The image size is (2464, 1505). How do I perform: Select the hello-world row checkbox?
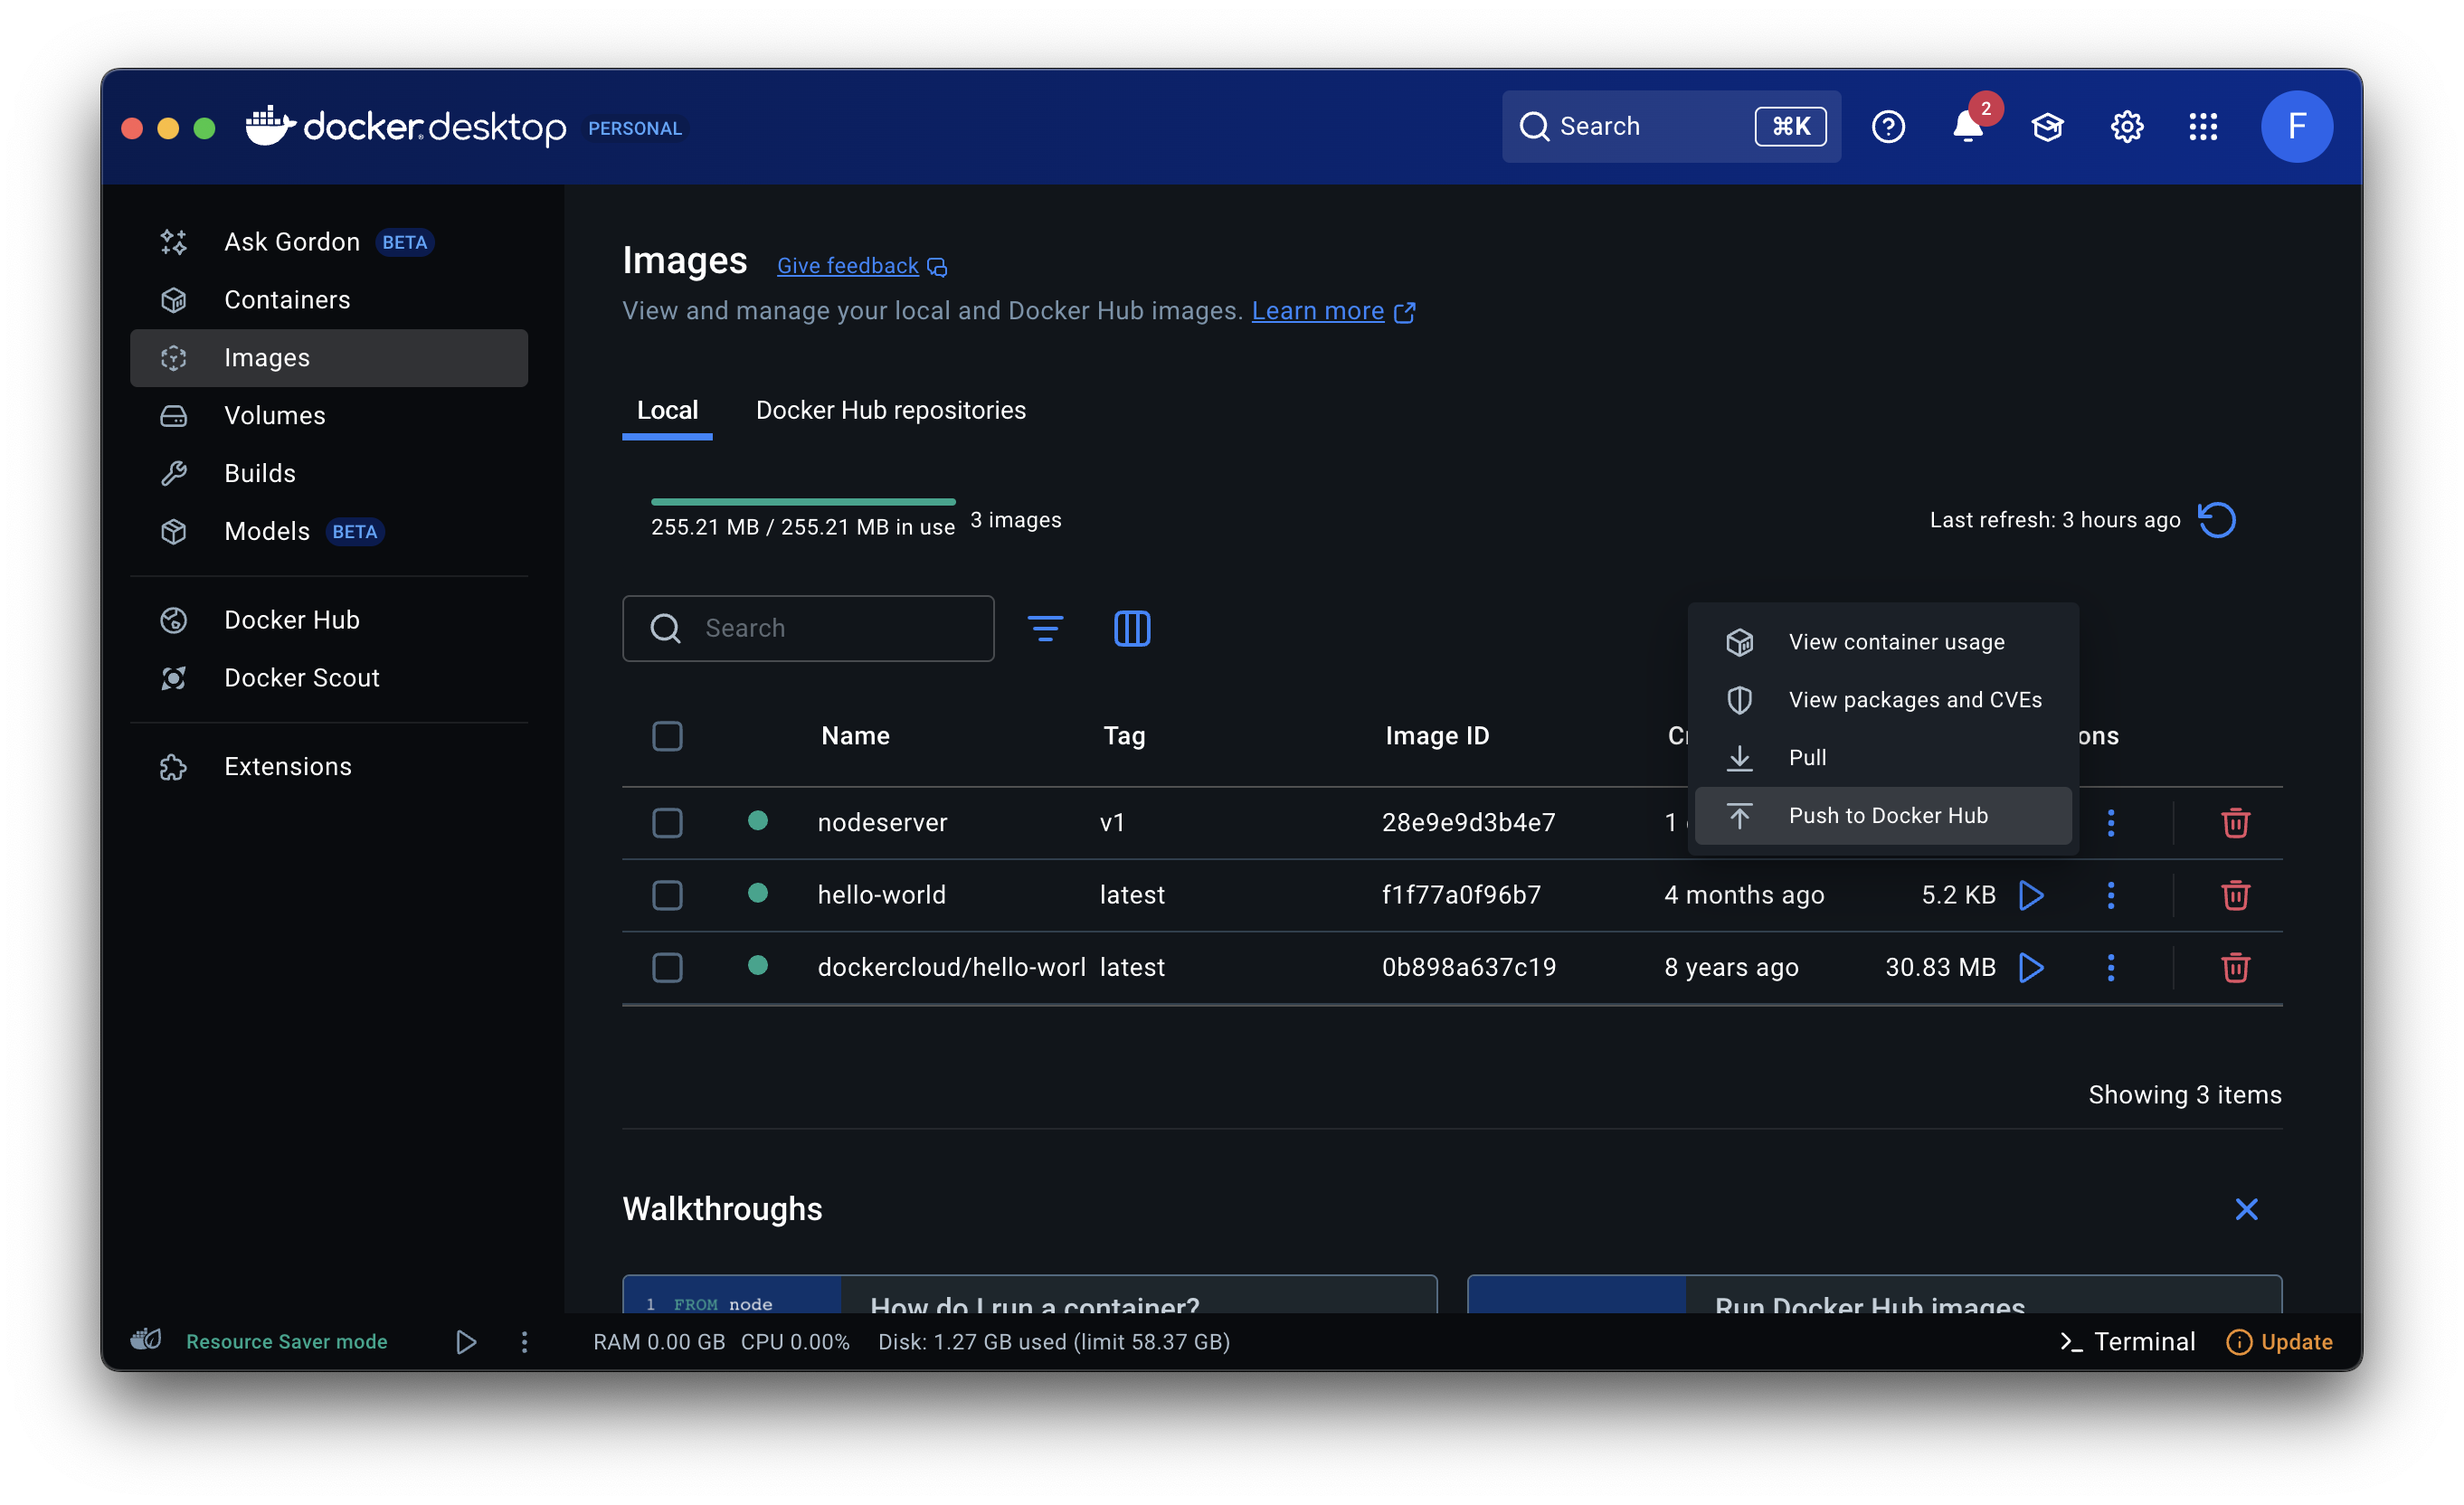tap(667, 895)
